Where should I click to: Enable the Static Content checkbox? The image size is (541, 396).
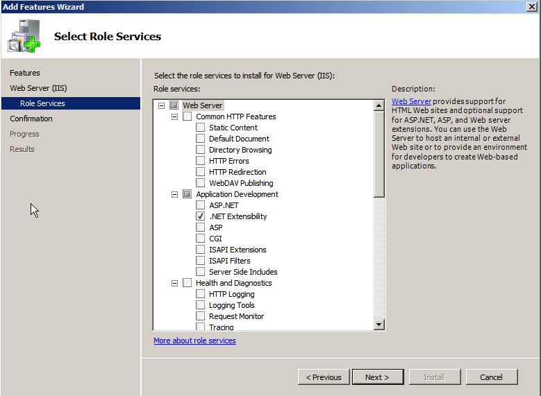[200, 127]
